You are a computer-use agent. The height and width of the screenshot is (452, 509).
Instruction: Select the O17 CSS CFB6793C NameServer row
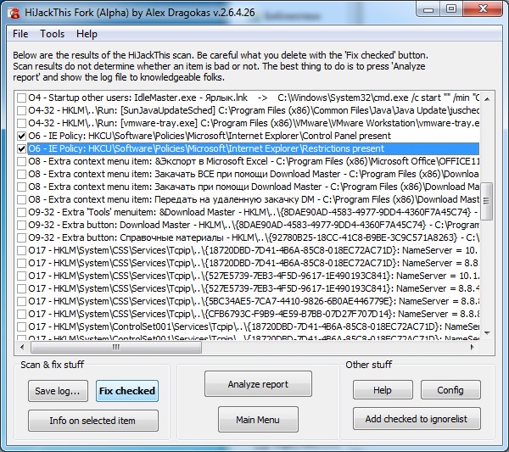254,314
